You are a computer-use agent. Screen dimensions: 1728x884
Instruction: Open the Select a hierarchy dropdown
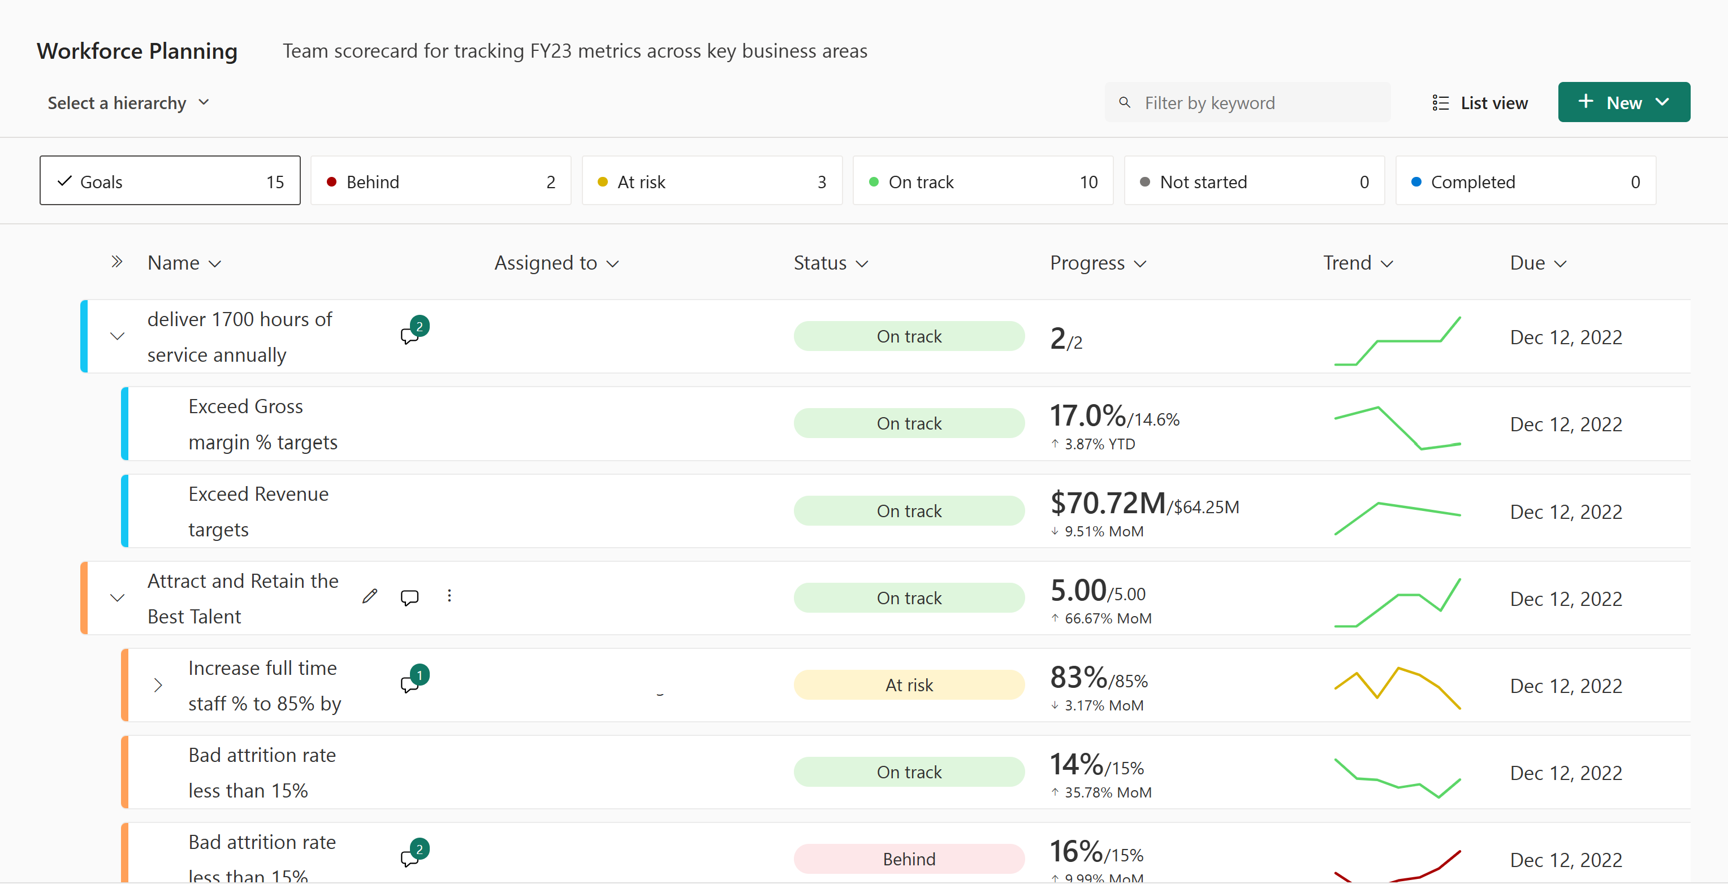(x=127, y=103)
